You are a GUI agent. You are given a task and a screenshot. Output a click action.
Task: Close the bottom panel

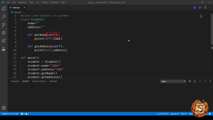tap(210, 81)
